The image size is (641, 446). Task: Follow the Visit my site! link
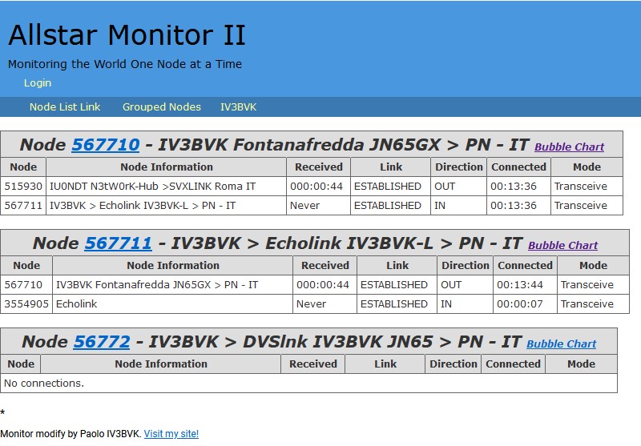click(171, 434)
